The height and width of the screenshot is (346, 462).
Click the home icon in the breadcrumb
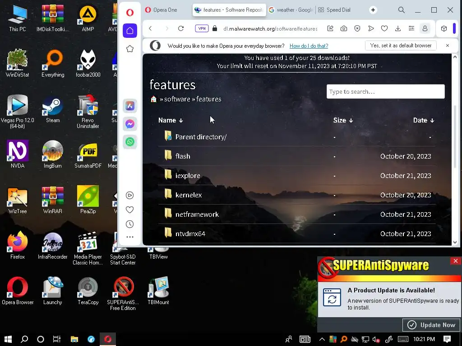click(153, 99)
